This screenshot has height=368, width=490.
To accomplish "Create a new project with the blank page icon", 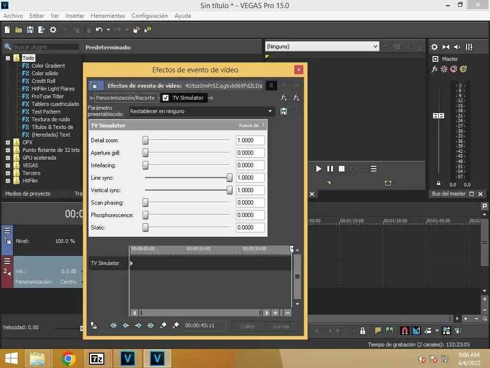I will pyautogui.click(x=7, y=30).
